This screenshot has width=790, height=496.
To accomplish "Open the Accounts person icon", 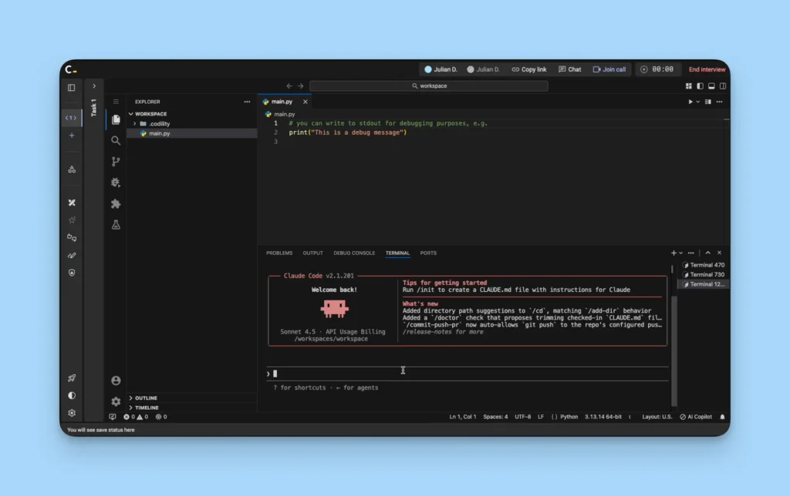I will pyautogui.click(x=116, y=380).
